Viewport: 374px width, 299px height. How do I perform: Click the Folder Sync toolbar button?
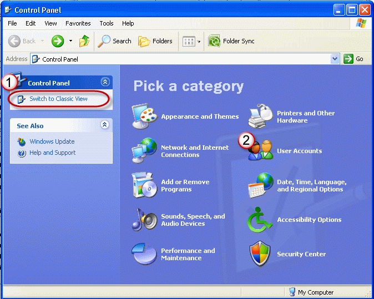point(231,41)
